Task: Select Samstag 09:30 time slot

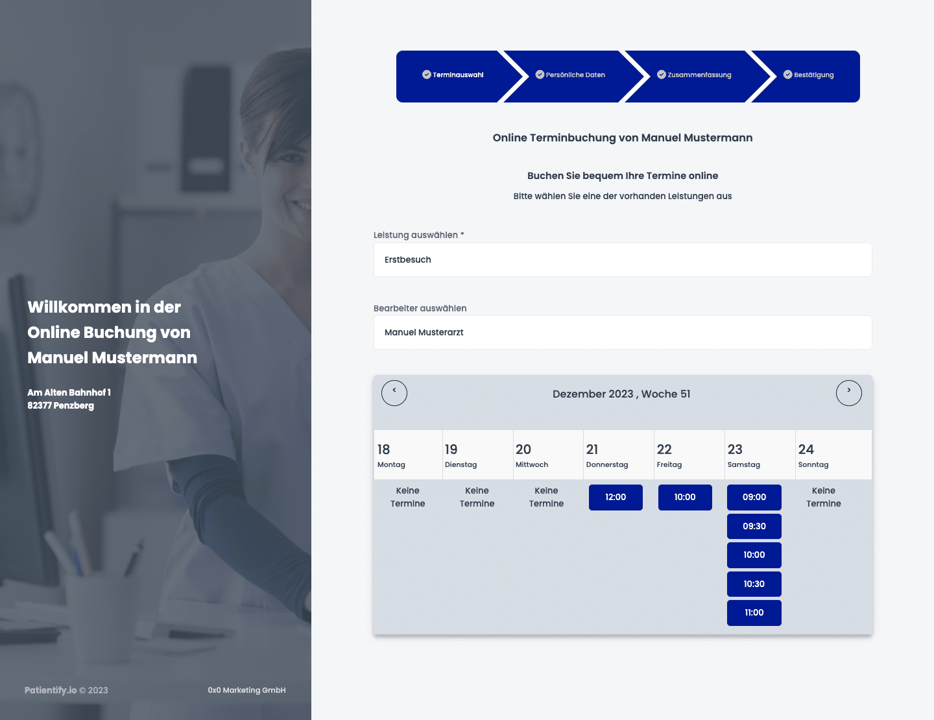Action: pos(754,526)
